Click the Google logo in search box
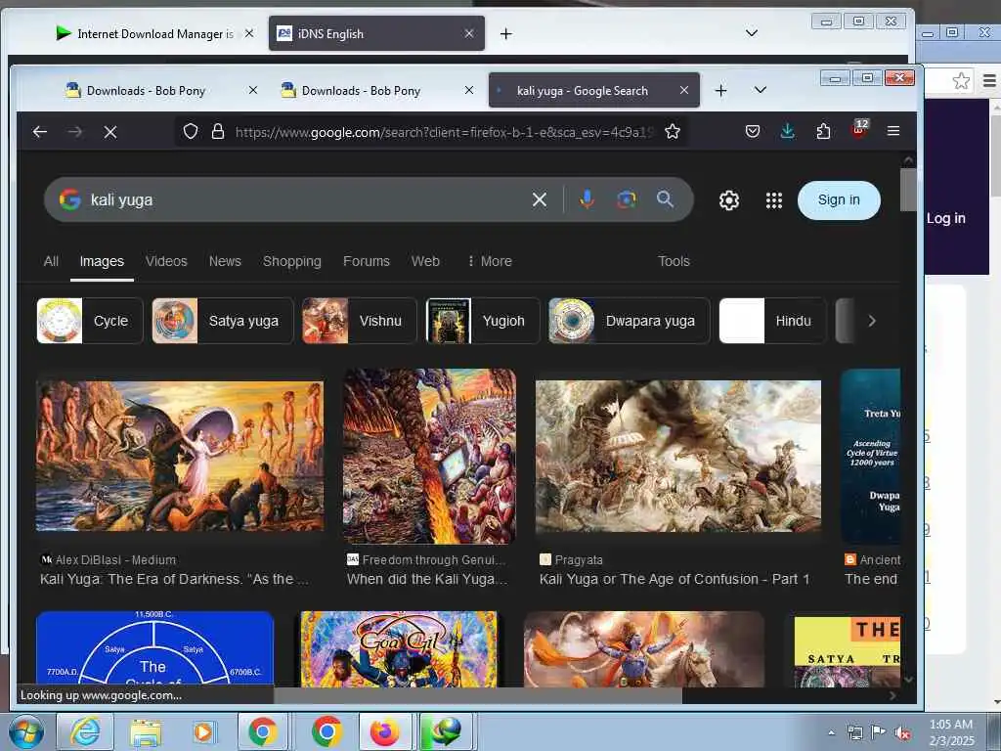 (x=70, y=199)
